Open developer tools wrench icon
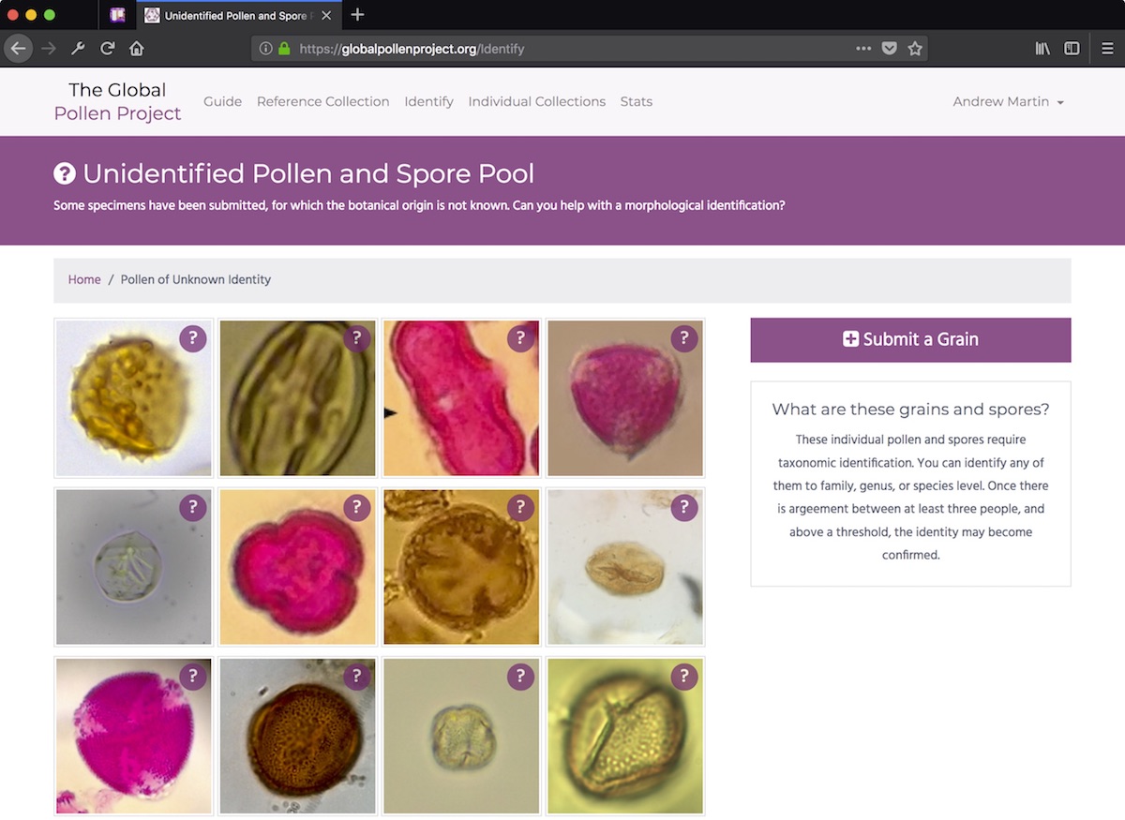Viewport: 1125px width, 820px height. tap(79, 49)
